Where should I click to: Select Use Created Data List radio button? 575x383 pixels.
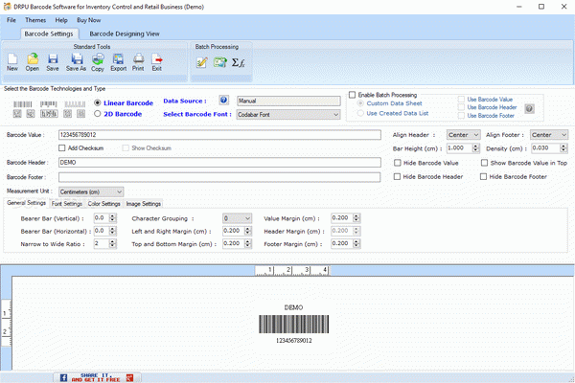tap(360, 113)
